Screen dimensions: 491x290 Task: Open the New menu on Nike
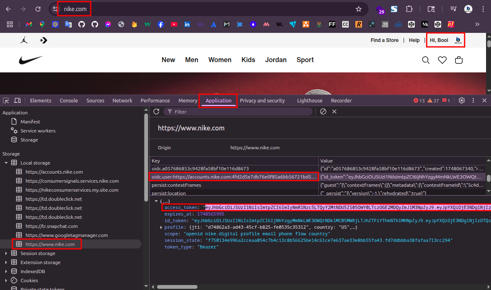[x=168, y=60]
